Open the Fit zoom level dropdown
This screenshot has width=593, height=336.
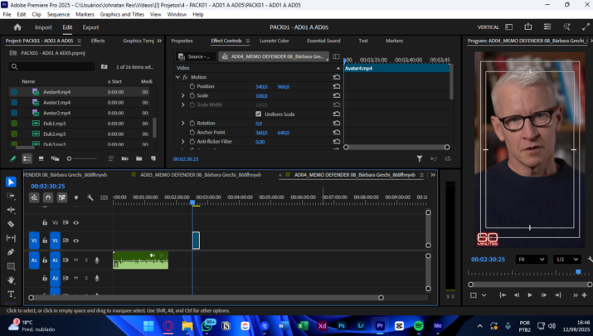click(531, 259)
